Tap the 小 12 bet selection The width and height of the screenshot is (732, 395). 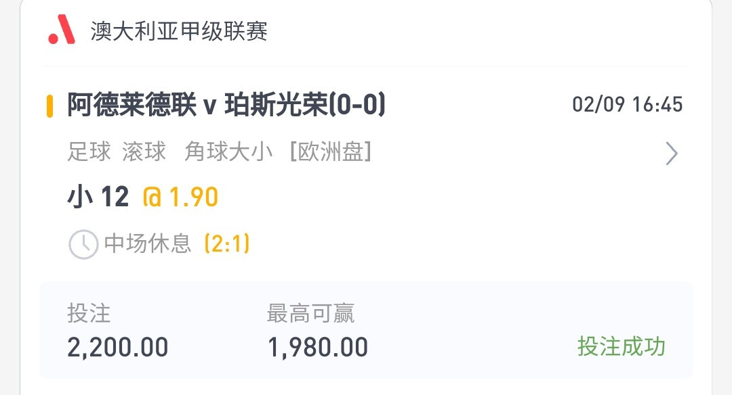[x=98, y=197]
